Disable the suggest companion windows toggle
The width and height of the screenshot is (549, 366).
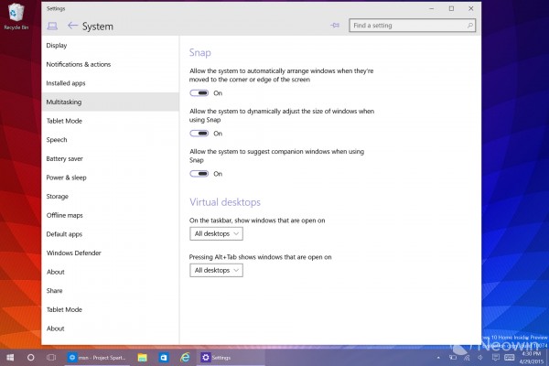coord(199,174)
